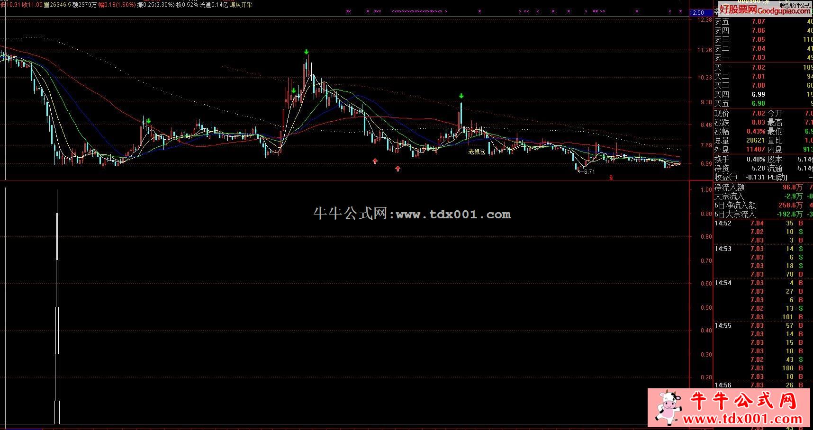The width and height of the screenshot is (813, 430).
Task: Select the 7.03 tick with 101 lots
Action: click(763, 317)
